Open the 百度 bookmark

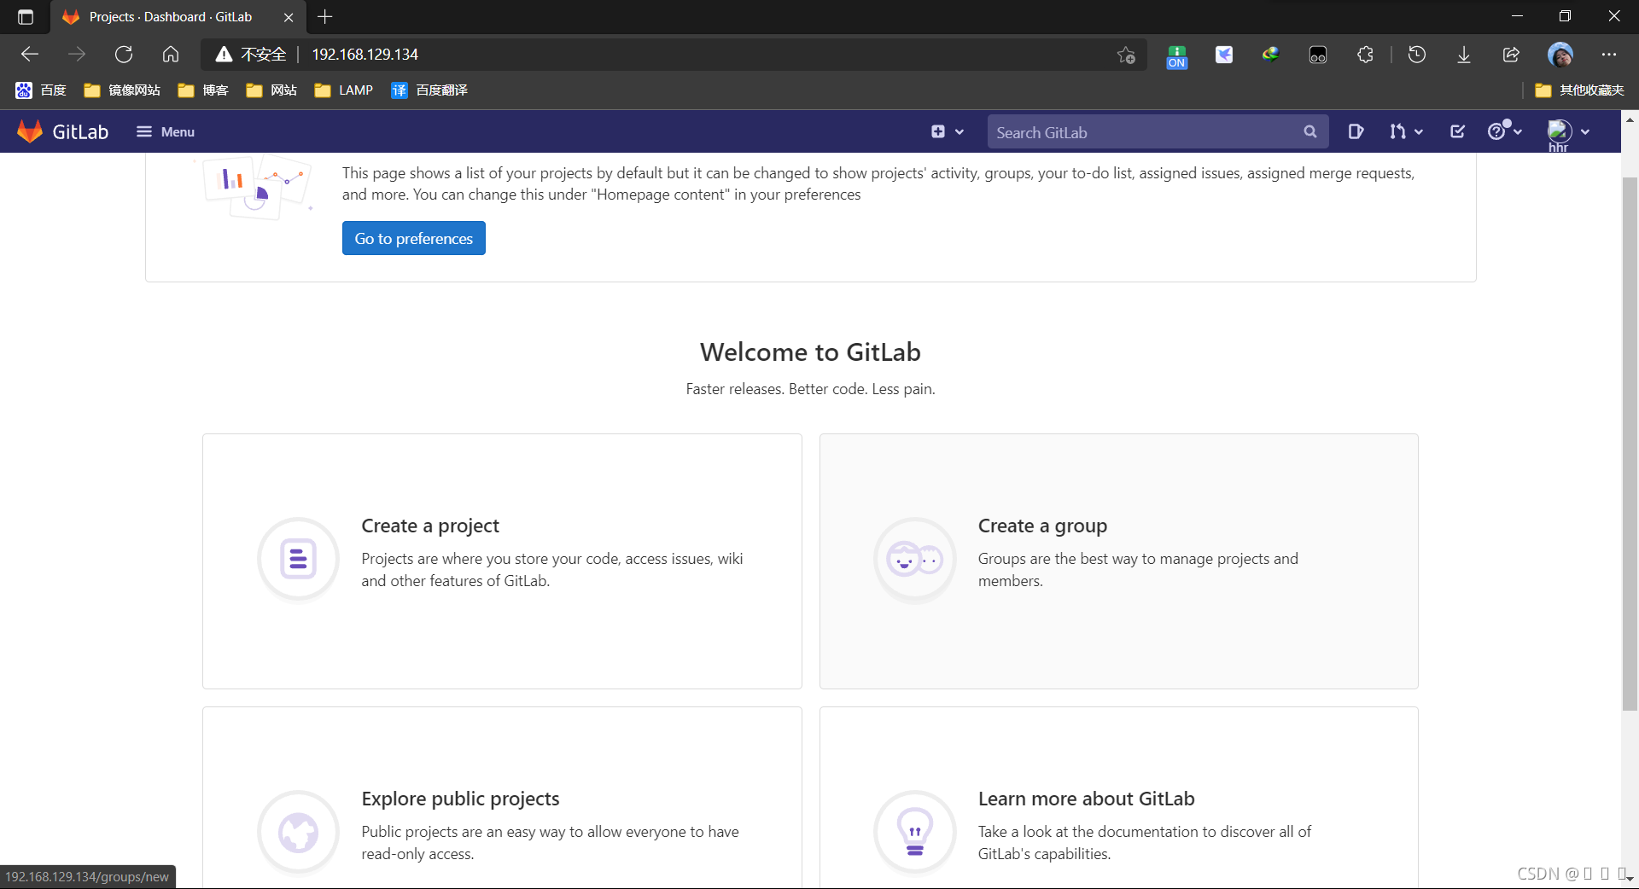pyautogui.click(x=41, y=90)
